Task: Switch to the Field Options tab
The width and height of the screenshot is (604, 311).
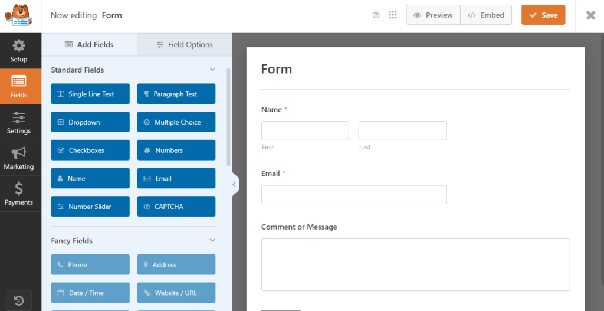Action: point(185,45)
